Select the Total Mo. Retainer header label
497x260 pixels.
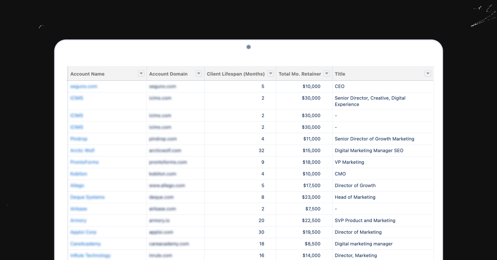pyautogui.click(x=300, y=74)
